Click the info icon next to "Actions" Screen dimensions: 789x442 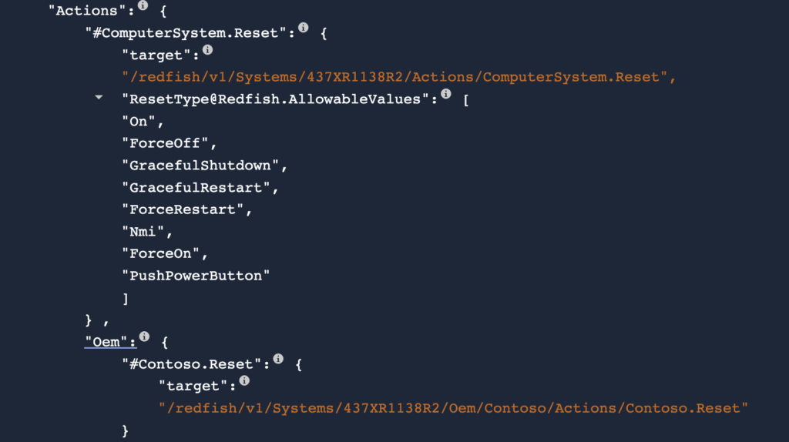(x=143, y=6)
